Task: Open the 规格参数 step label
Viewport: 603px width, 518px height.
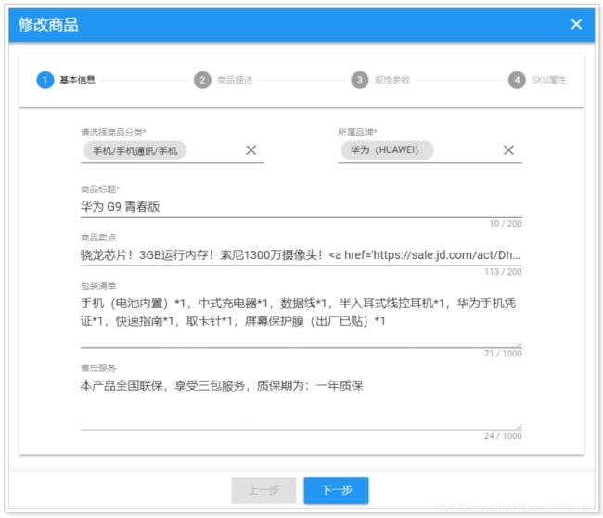Action: coord(391,80)
